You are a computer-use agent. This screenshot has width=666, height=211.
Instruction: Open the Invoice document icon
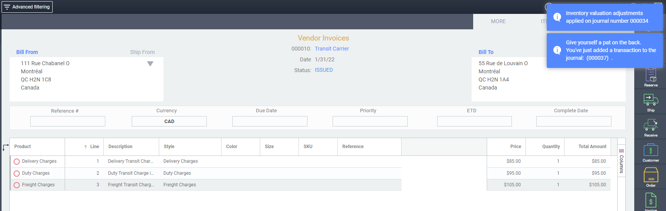[651, 201]
